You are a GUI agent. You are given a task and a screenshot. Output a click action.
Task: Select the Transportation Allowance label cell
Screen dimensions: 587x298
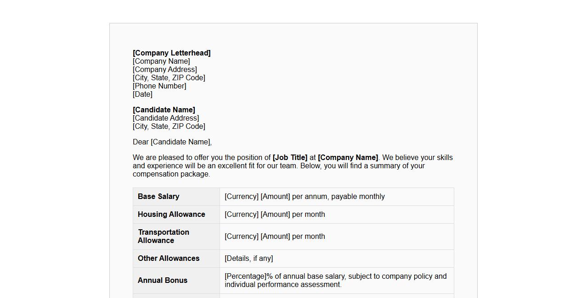pos(164,237)
